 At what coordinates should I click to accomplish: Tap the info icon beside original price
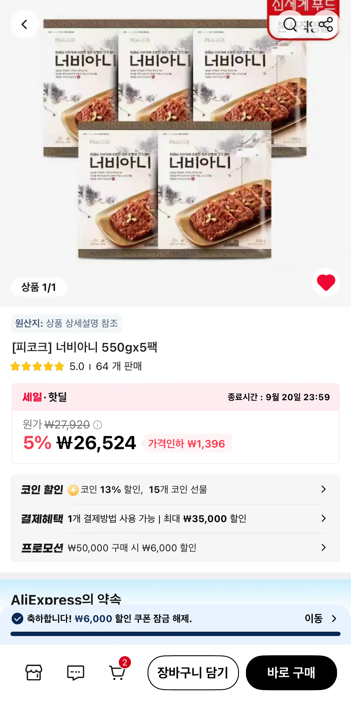click(97, 425)
